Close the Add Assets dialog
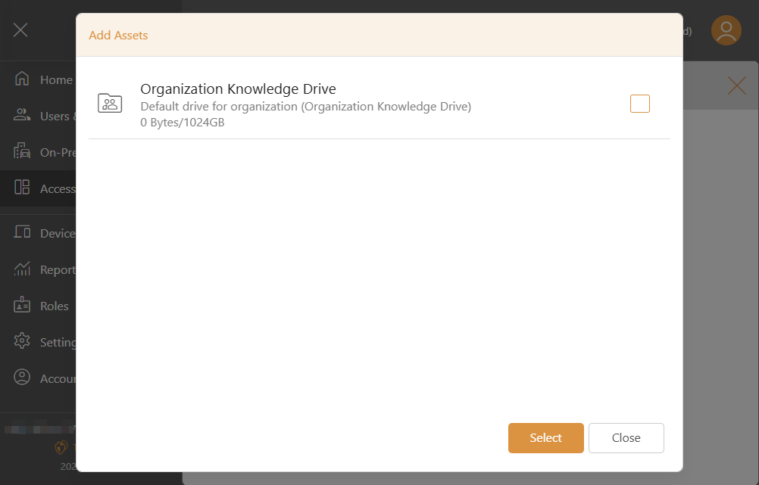Viewport: 759px width, 485px height. (x=626, y=437)
